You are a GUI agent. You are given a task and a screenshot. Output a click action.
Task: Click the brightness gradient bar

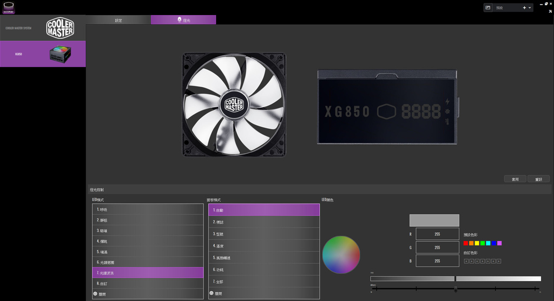click(x=456, y=279)
